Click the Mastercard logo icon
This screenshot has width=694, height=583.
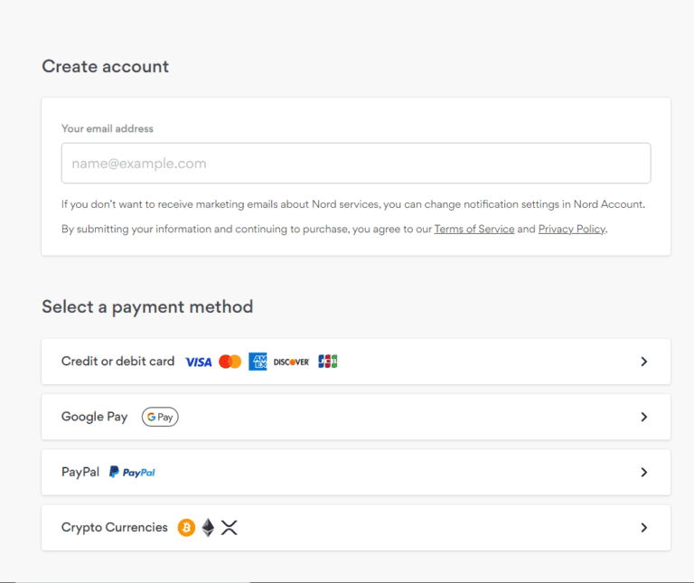230,362
